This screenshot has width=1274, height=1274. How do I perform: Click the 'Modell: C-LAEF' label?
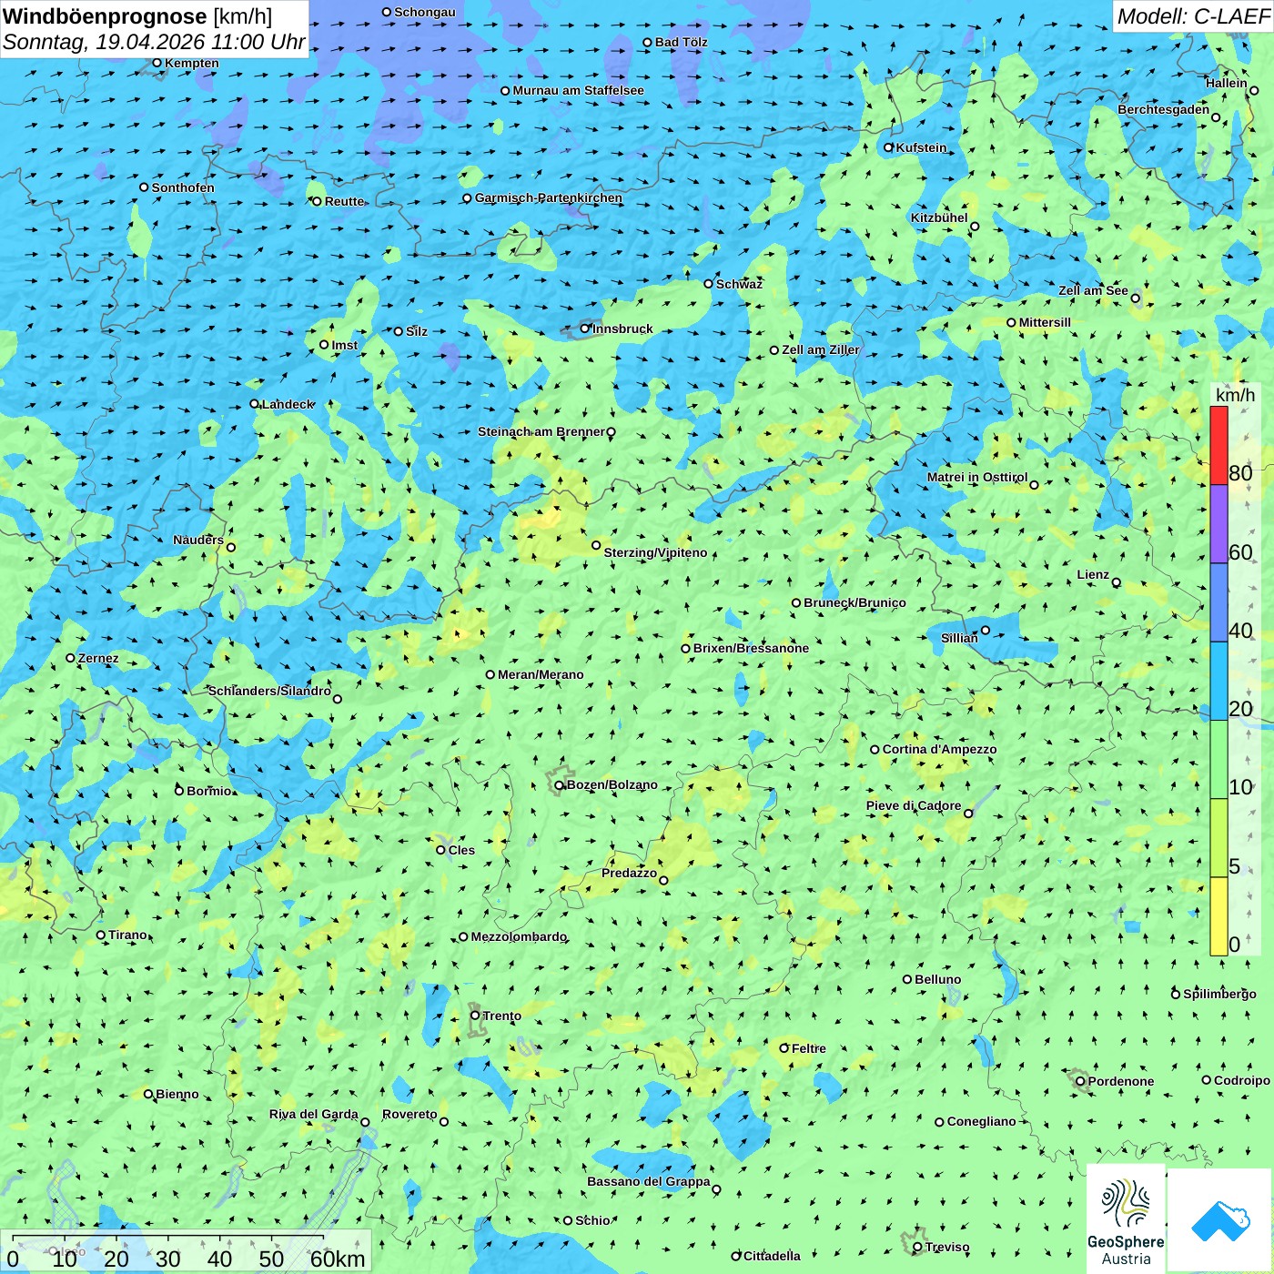(x=1193, y=16)
